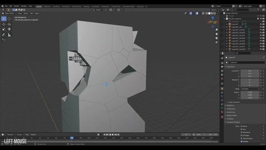Activate the 3D Cursor tool
Viewport: 266px width, 150px height.
(9, 19)
